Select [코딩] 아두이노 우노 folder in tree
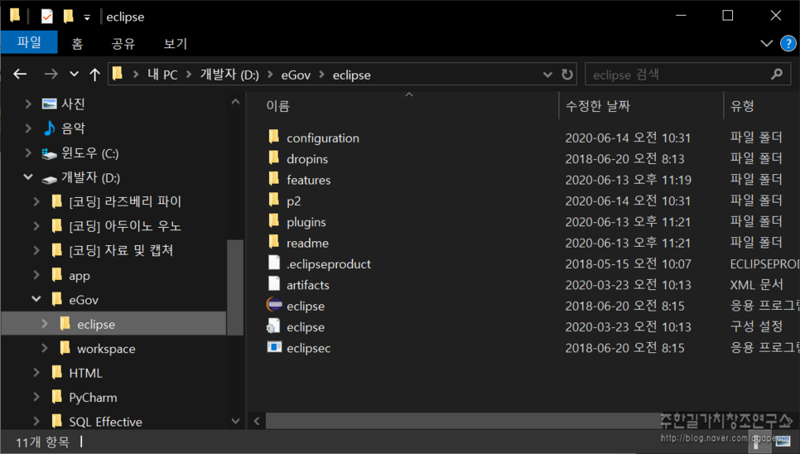This screenshot has width=800, height=454. click(125, 226)
